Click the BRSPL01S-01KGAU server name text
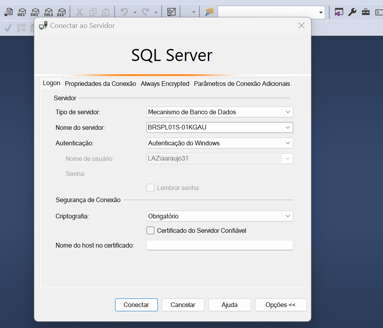The height and width of the screenshot is (328, 383). [x=177, y=127]
